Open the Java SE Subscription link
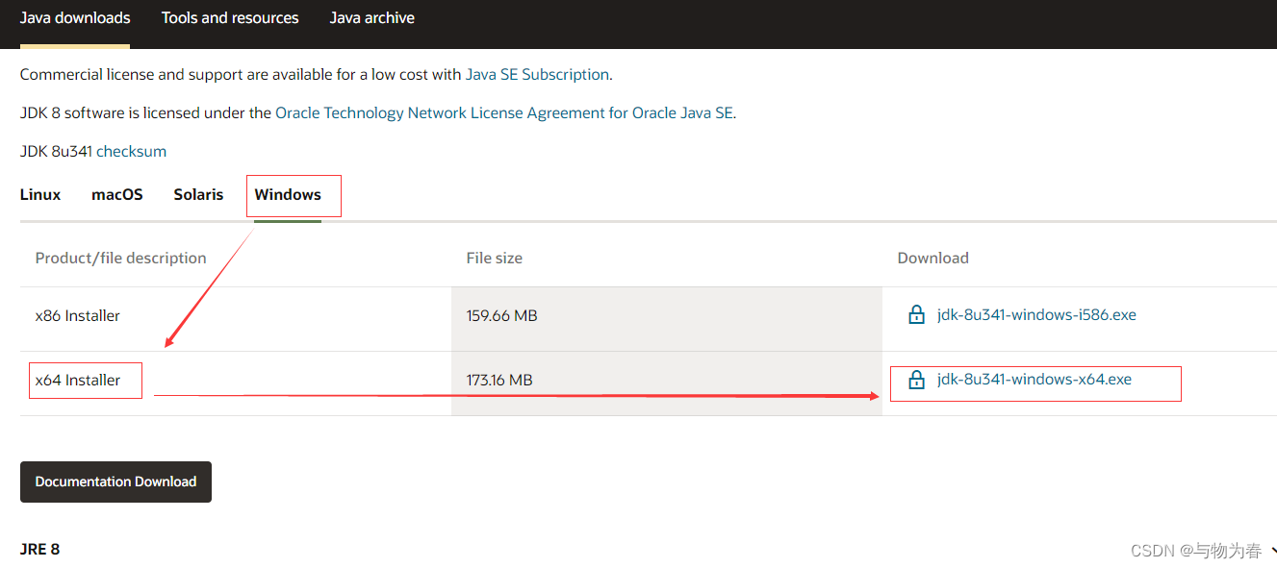Image resolution: width=1277 pixels, height=568 pixels. pos(537,74)
